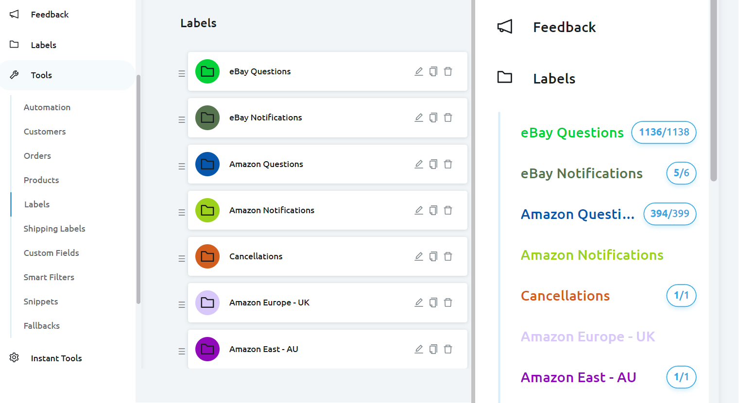Screen dimensions: 739x403
Task: Click the drag handle beside Amazon Notifications
Action: tap(182, 212)
